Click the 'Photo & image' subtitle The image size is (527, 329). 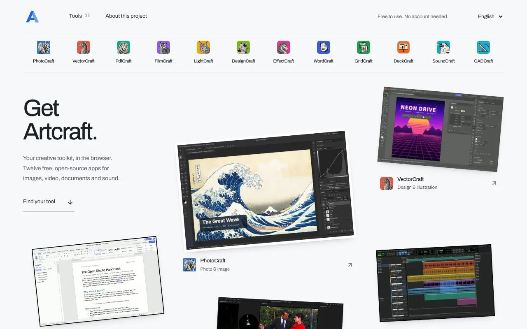pos(215,269)
